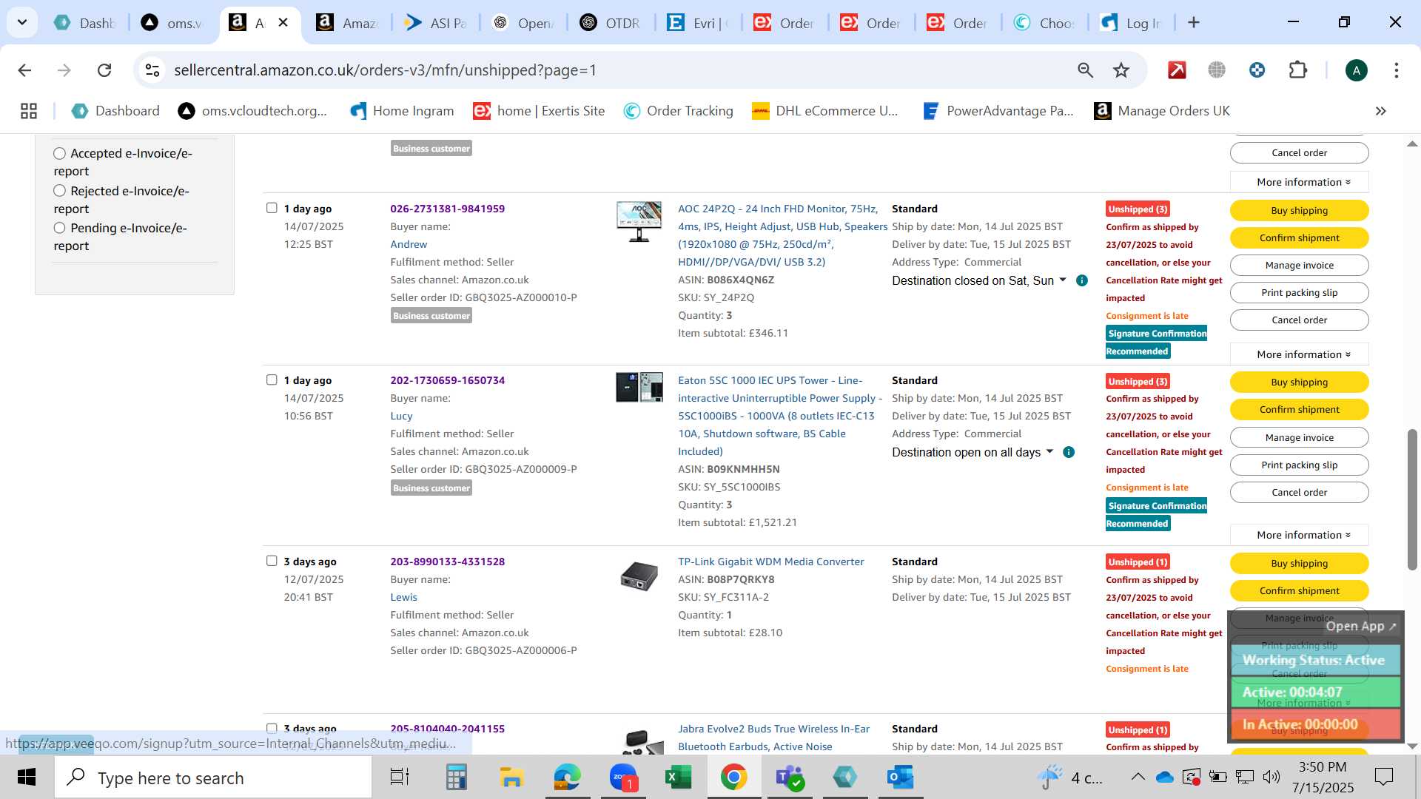The height and width of the screenshot is (799, 1421).
Task: Open site information icon in address bar
Action: pos(152,70)
